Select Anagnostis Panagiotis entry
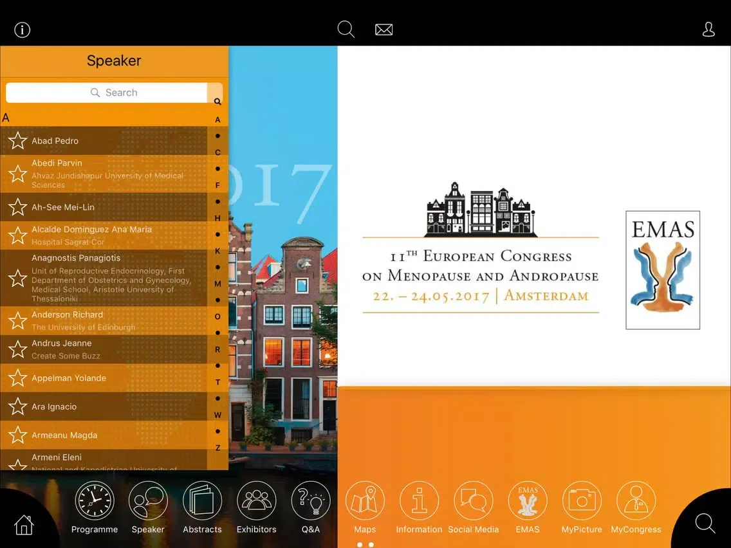This screenshot has width=731, height=548. 104,279
